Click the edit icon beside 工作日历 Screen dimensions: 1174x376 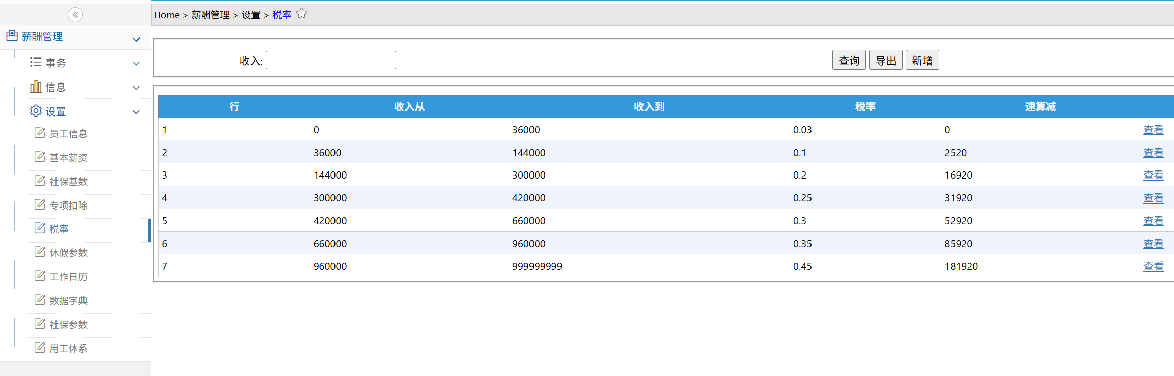tap(40, 276)
